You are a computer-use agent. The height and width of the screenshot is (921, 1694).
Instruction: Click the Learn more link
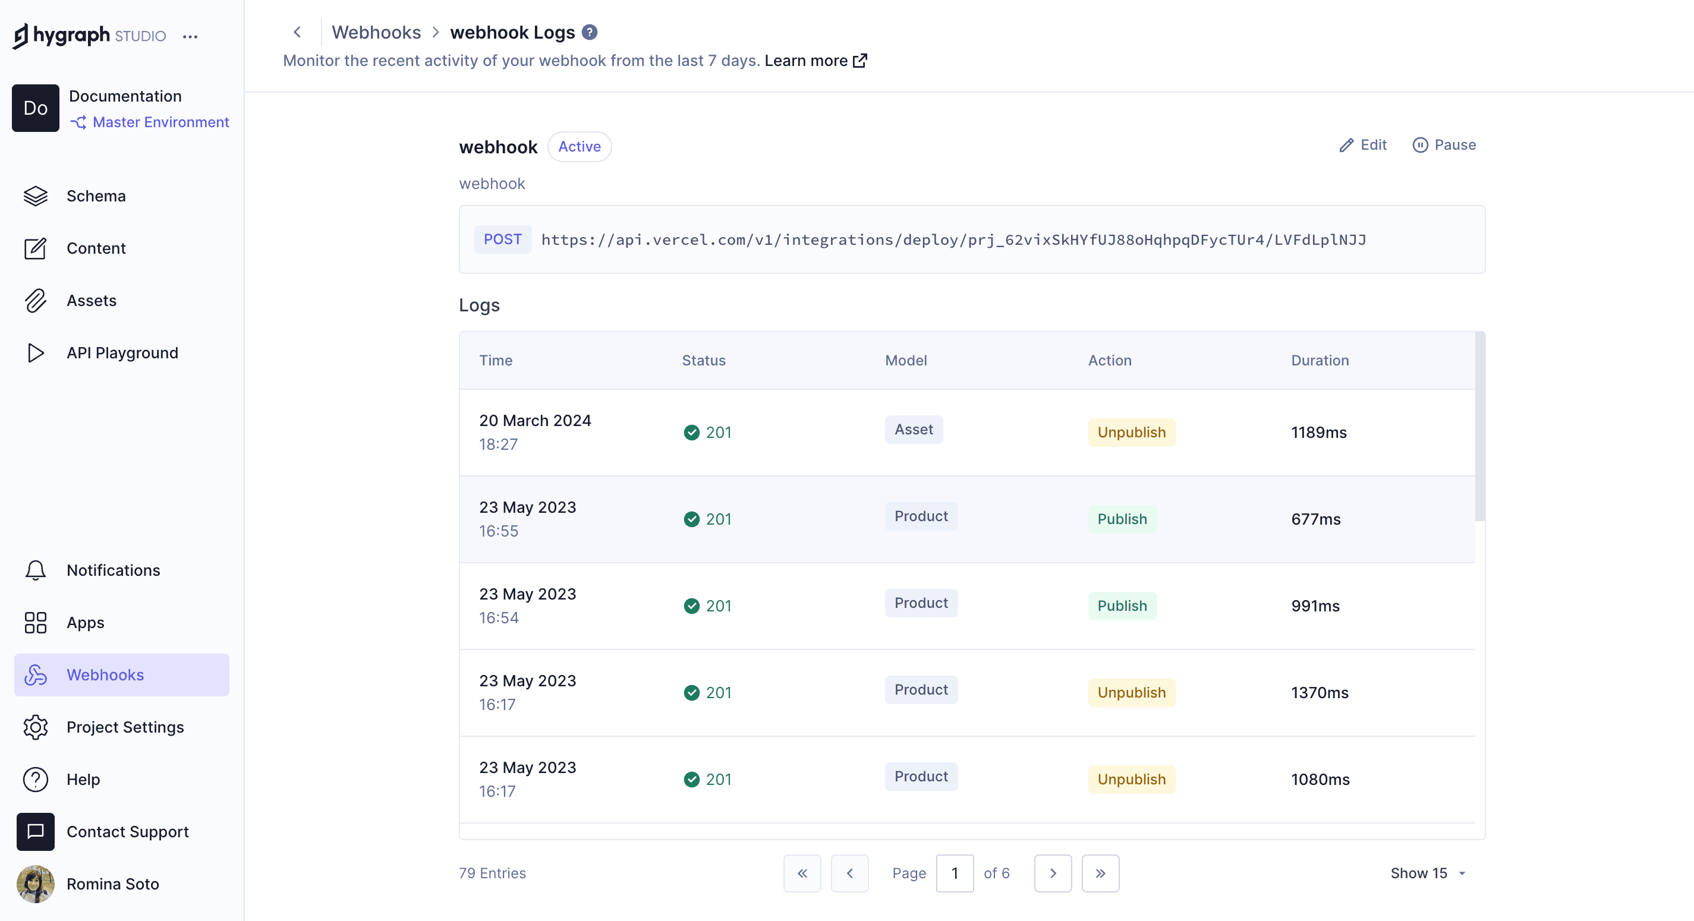tap(806, 61)
